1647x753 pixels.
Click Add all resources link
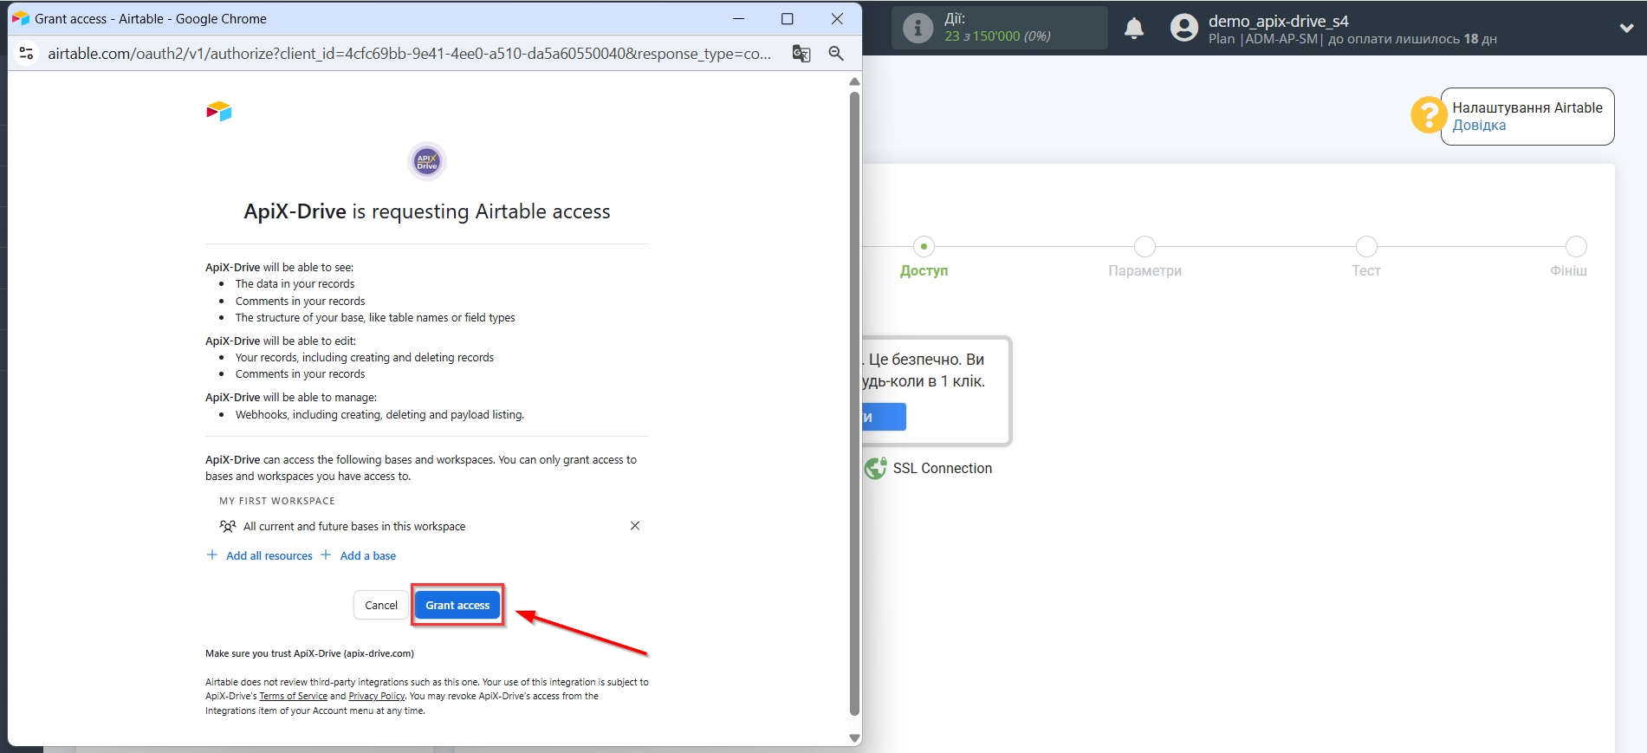click(x=260, y=555)
